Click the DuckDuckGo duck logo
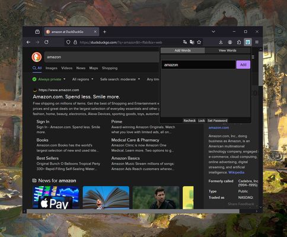Viewport: 287px width, 237px height. click(x=37, y=57)
